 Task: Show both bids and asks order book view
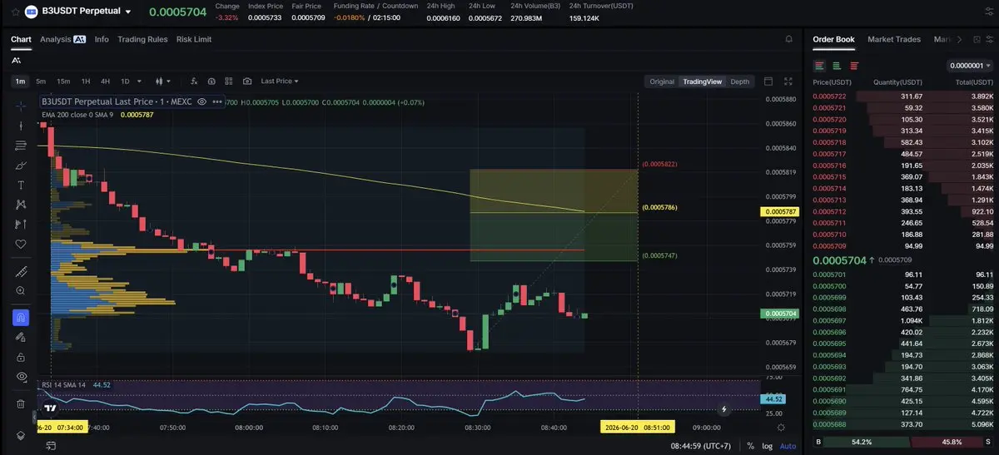tap(820, 66)
